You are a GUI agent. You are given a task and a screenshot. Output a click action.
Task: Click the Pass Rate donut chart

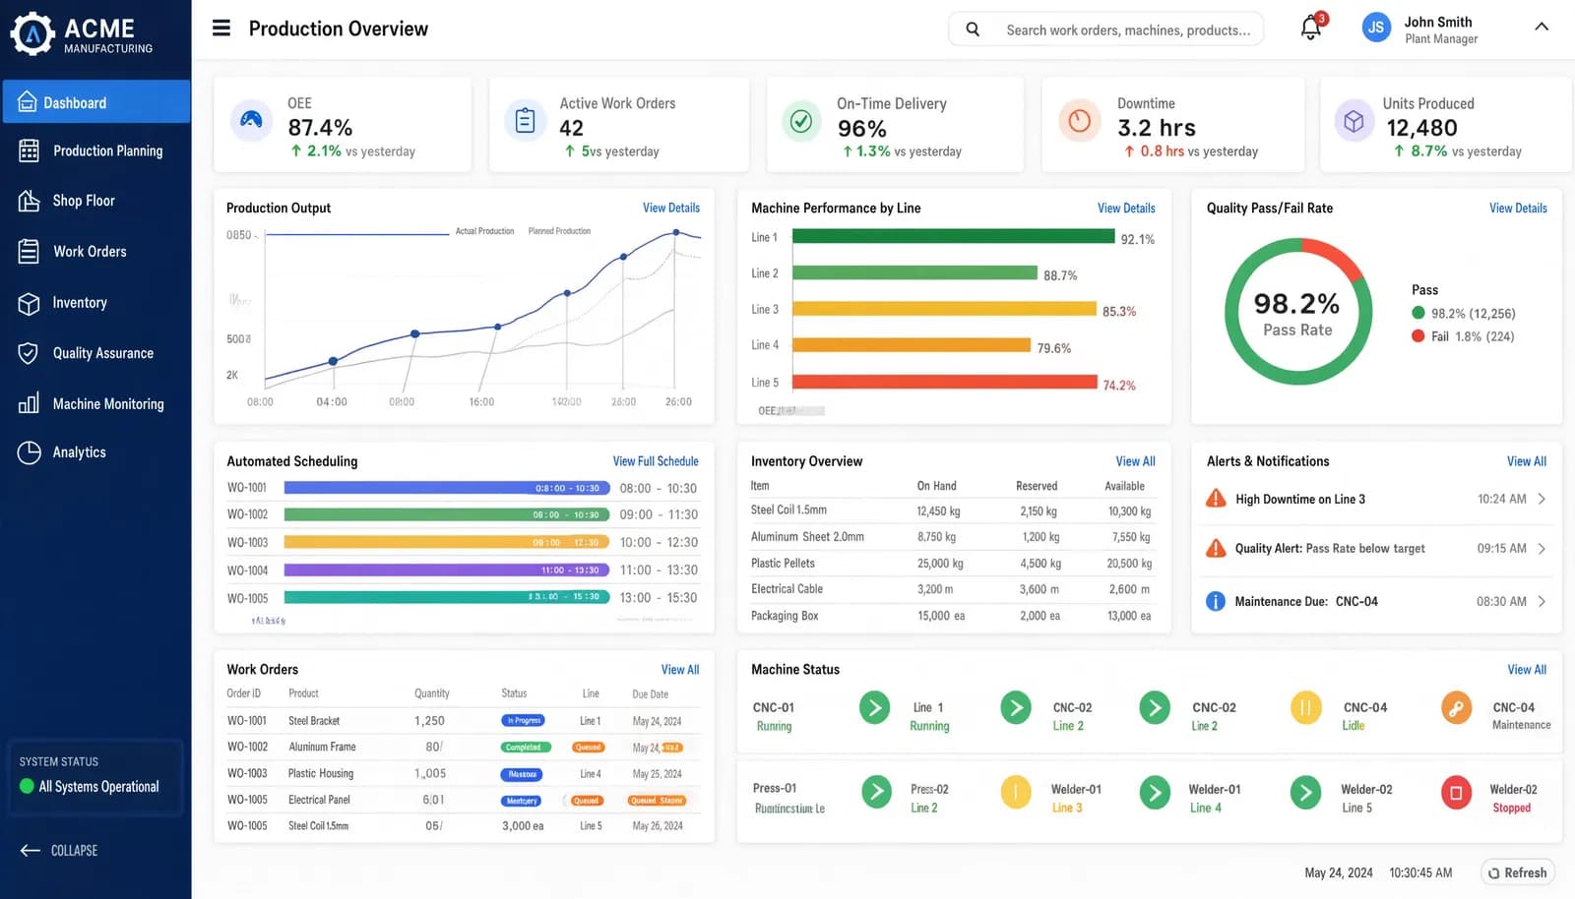tap(1297, 312)
